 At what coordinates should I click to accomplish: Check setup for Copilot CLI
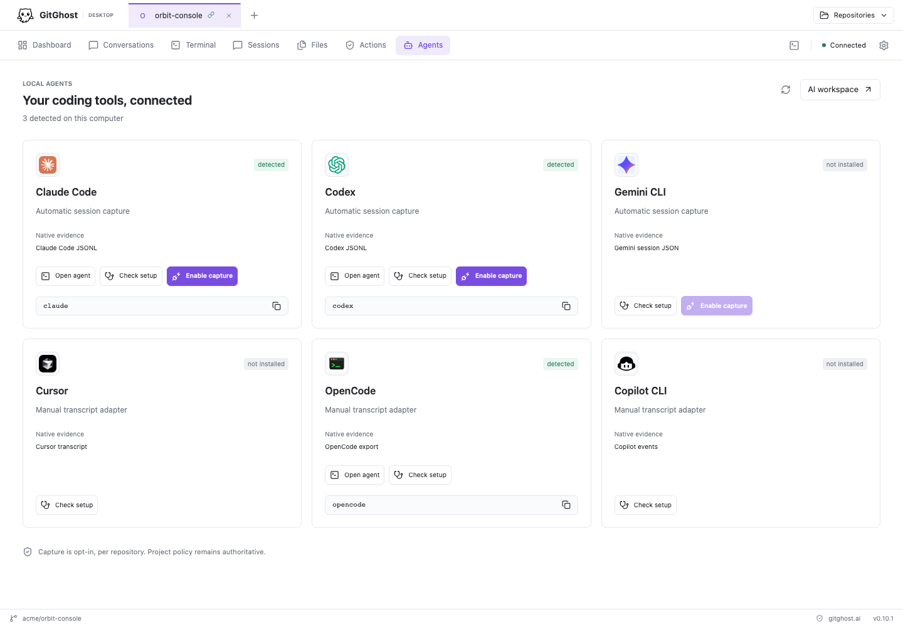click(645, 505)
